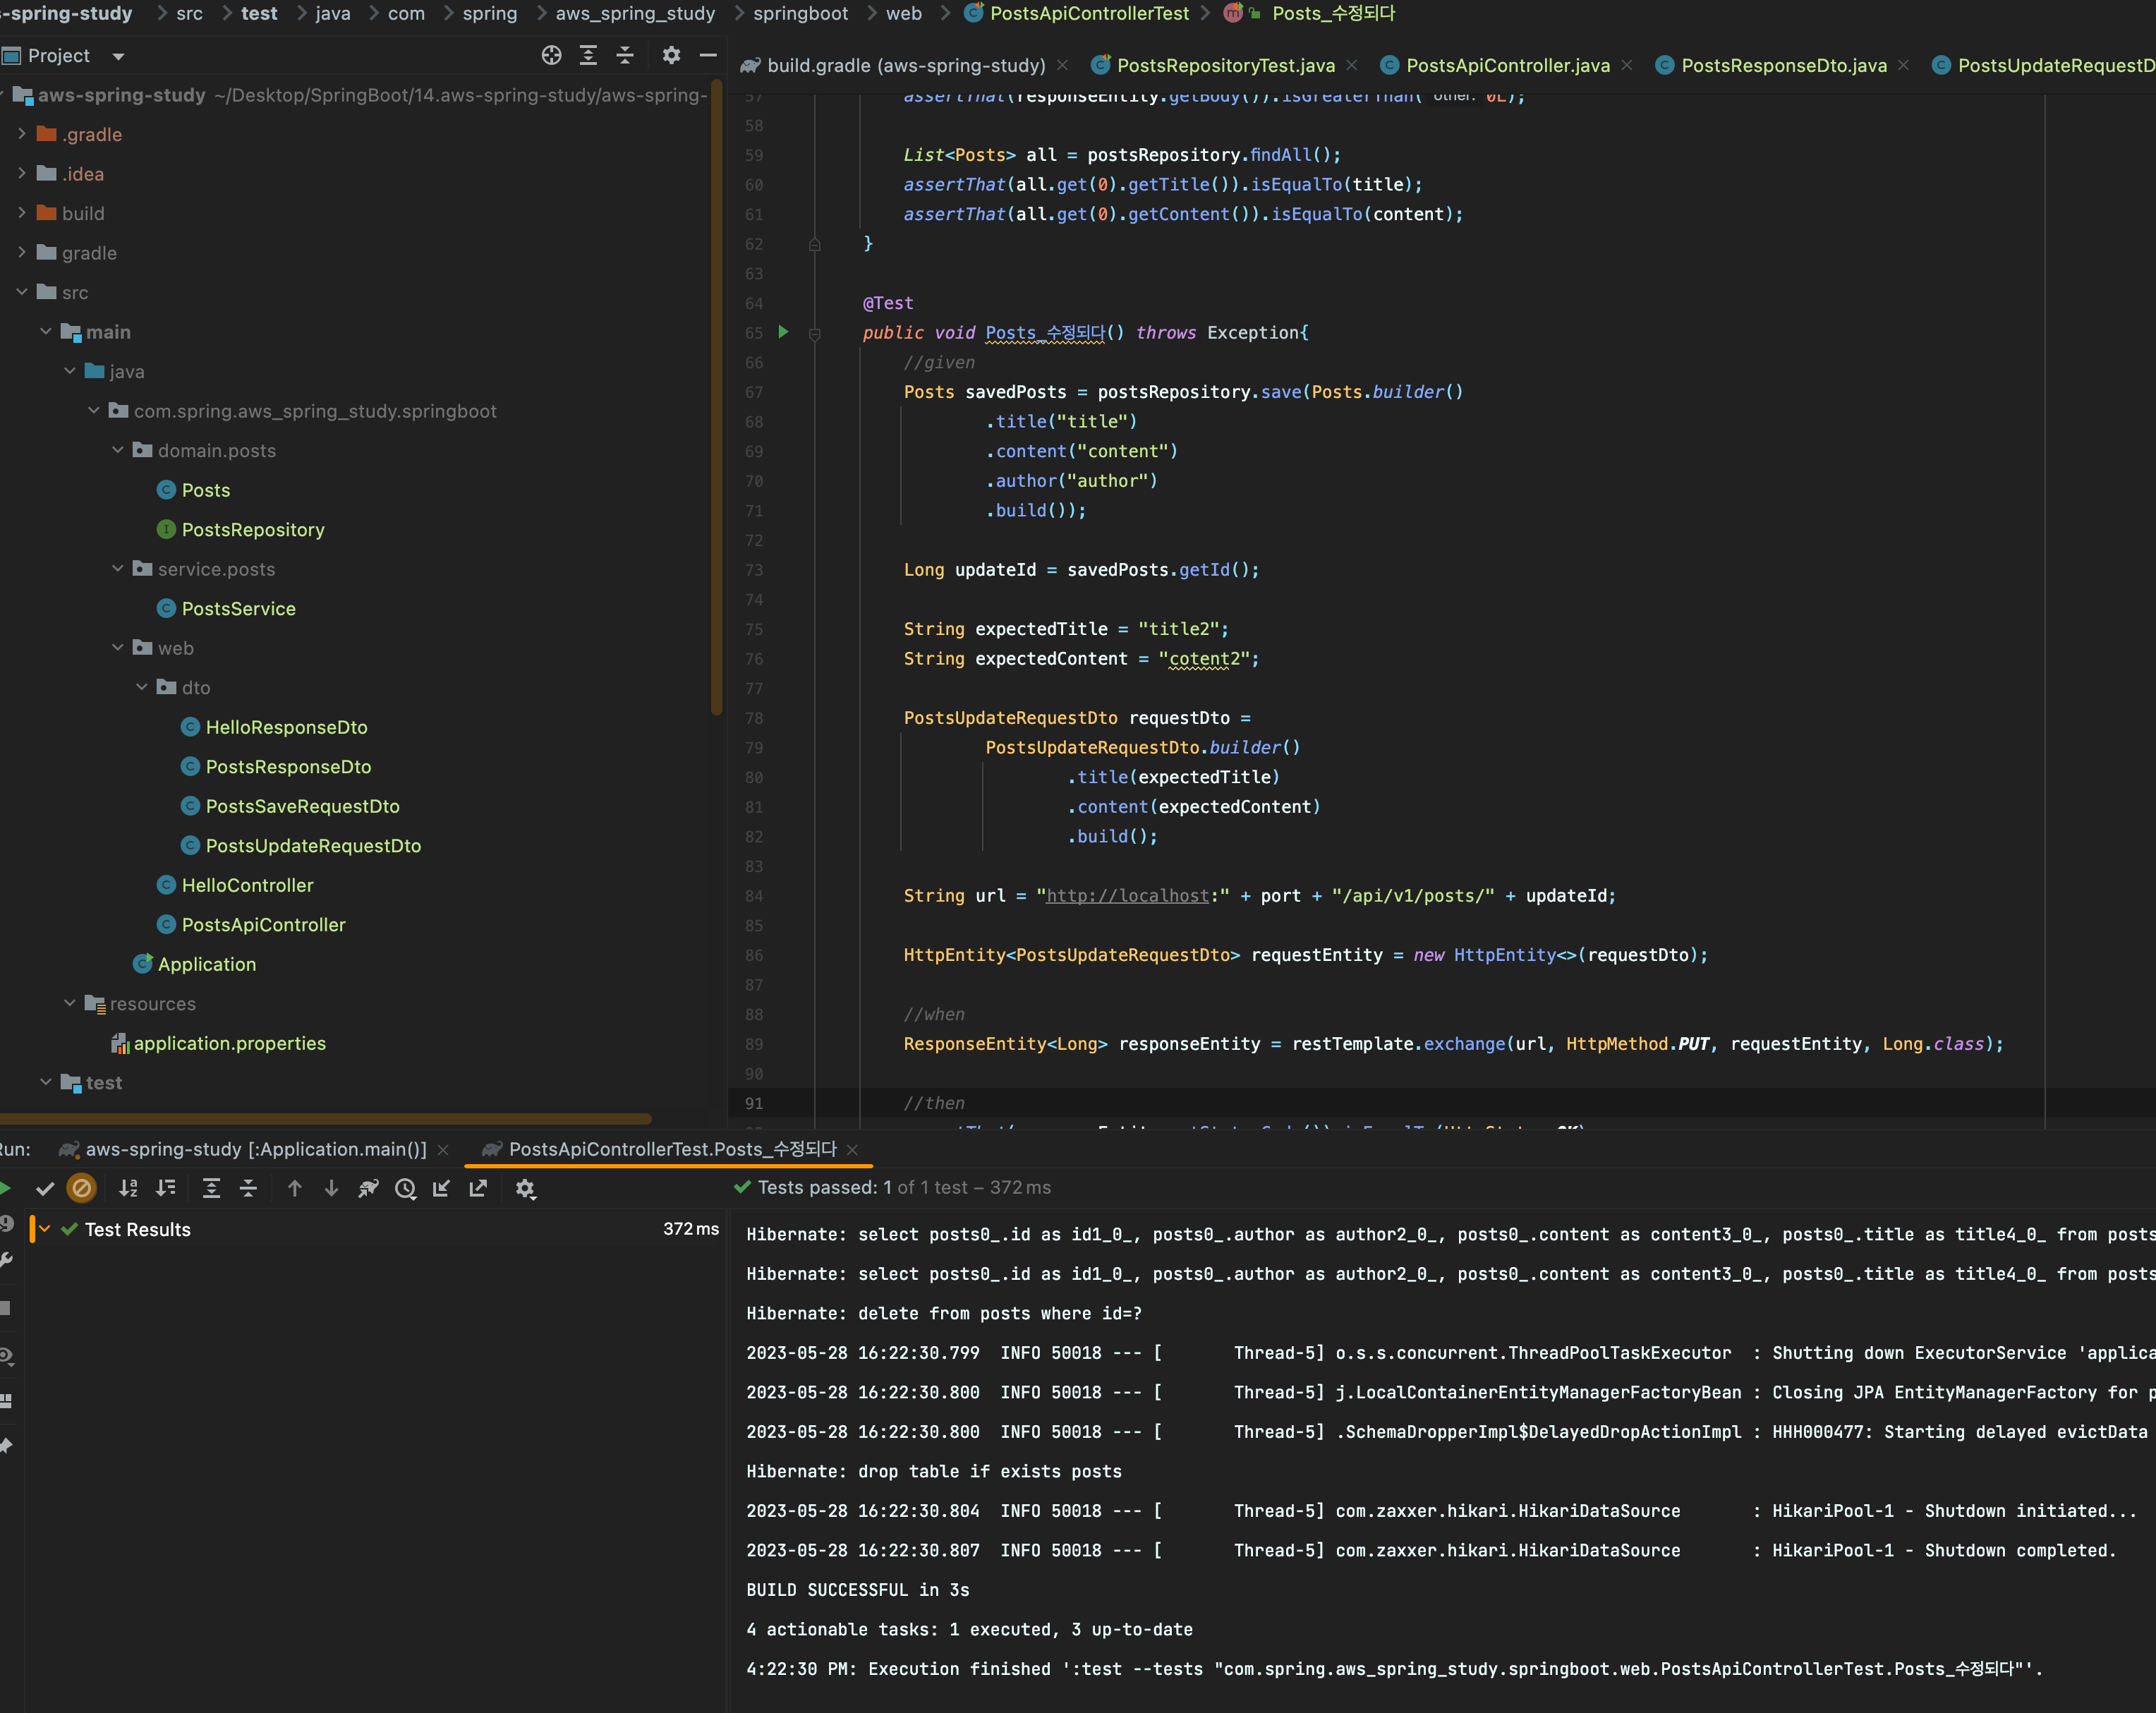The width and height of the screenshot is (2156, 1713).
Task: Click the test breadcrumb segment
Action: pyautogui.click(x=259, y=14)
